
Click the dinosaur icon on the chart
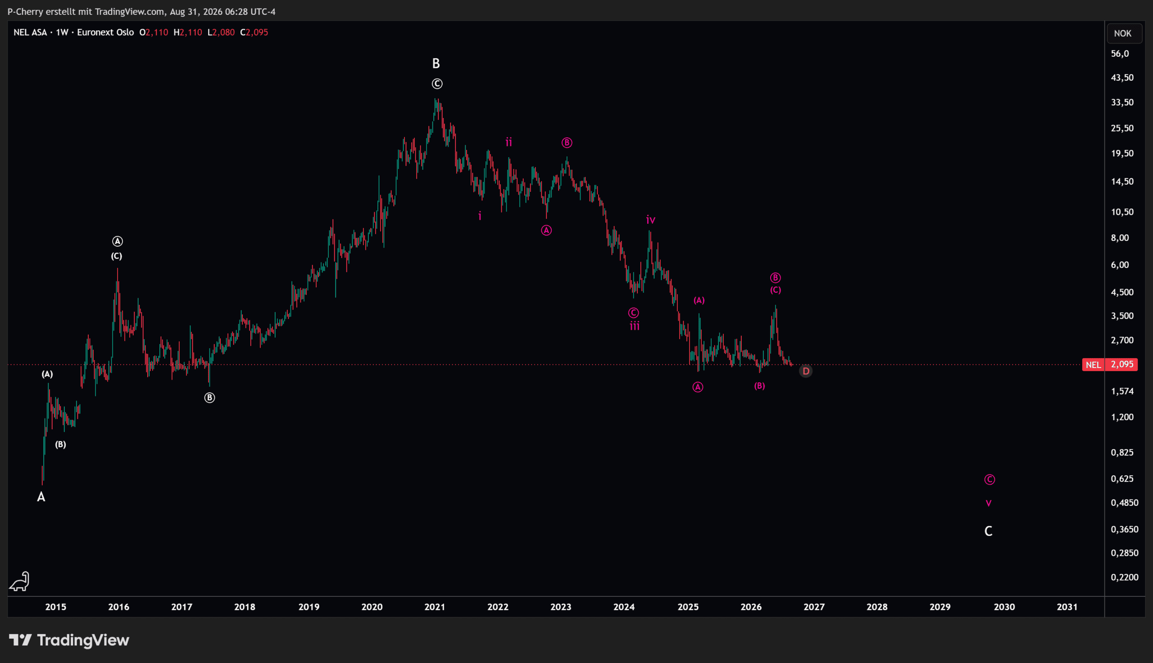pyautogui.click(x=19, y=581)
